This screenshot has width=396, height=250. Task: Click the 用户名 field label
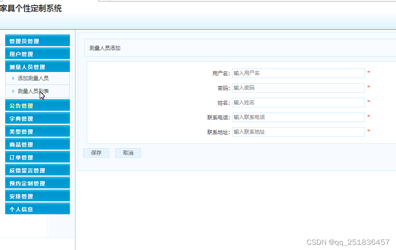point(221,73)
